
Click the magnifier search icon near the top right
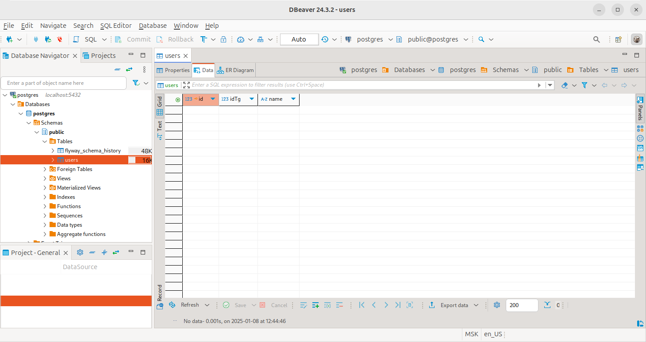tap(596, 39)
